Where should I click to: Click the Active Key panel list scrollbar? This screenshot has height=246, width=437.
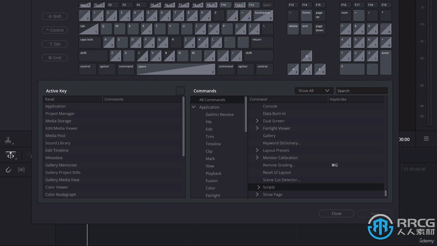coord(184,126)
